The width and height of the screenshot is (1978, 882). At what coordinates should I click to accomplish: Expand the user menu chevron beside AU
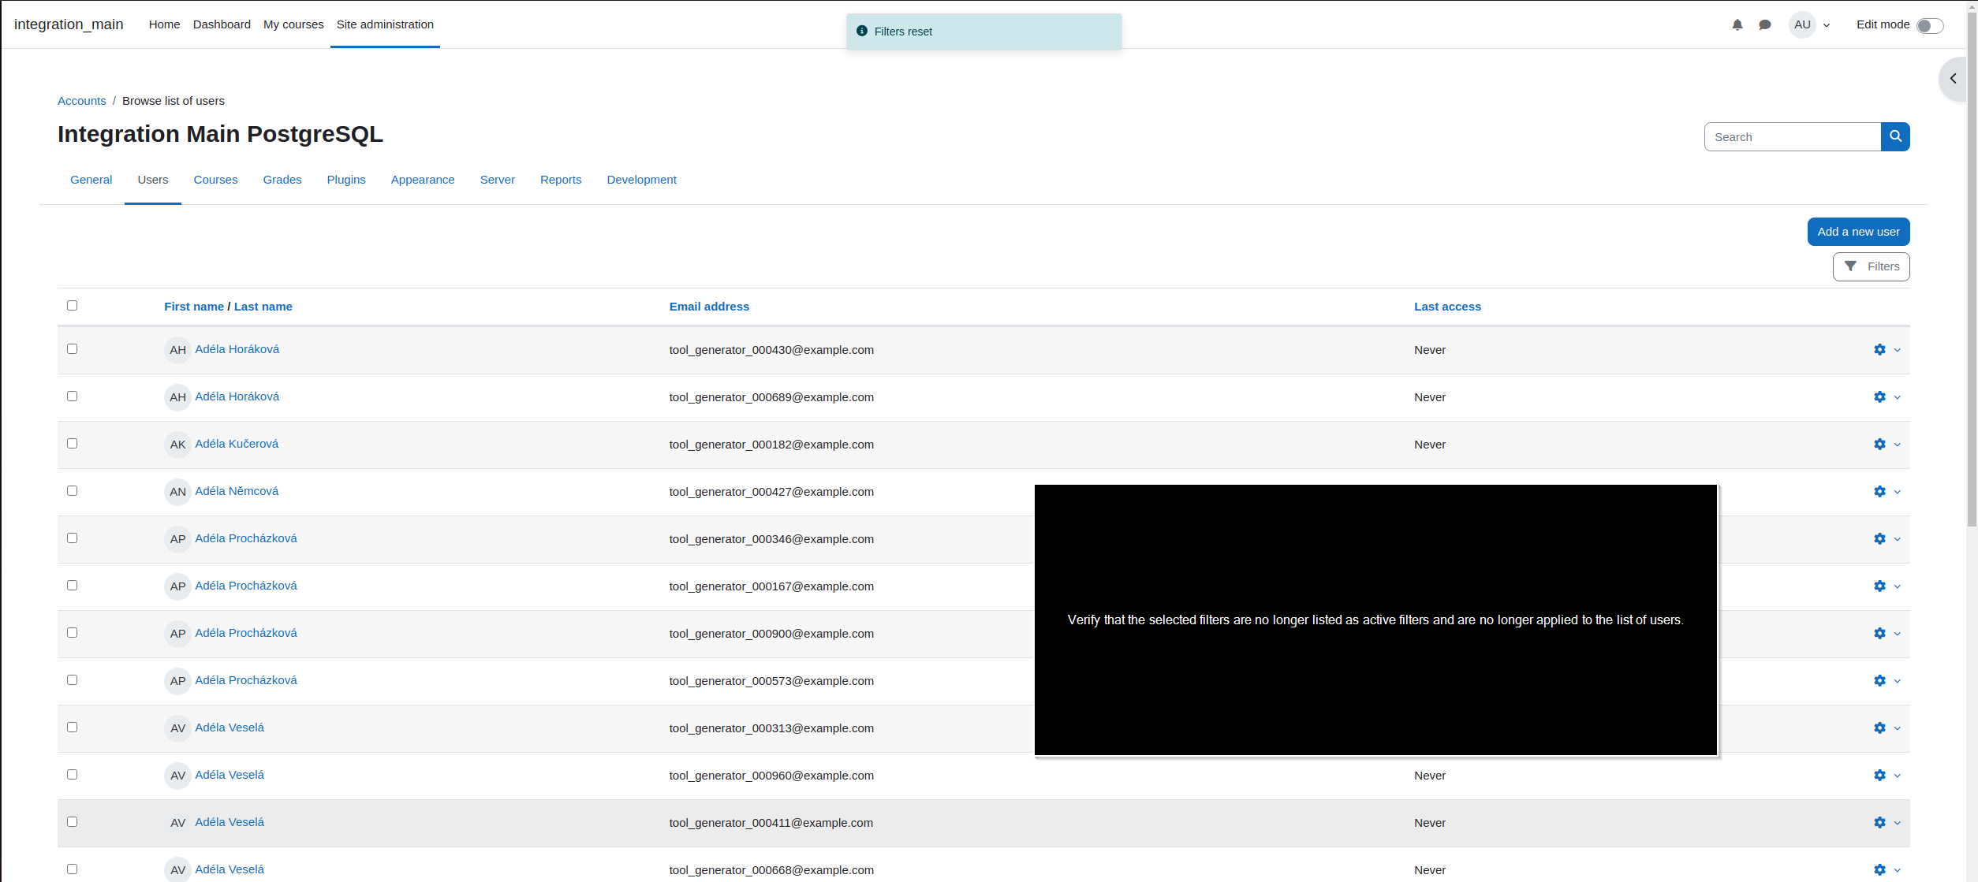tap(1827, 25)
